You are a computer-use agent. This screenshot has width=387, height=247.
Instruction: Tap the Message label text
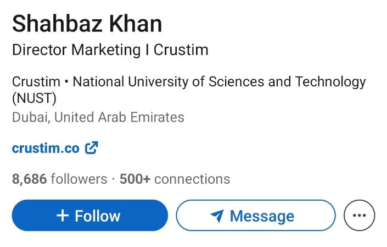262,216
